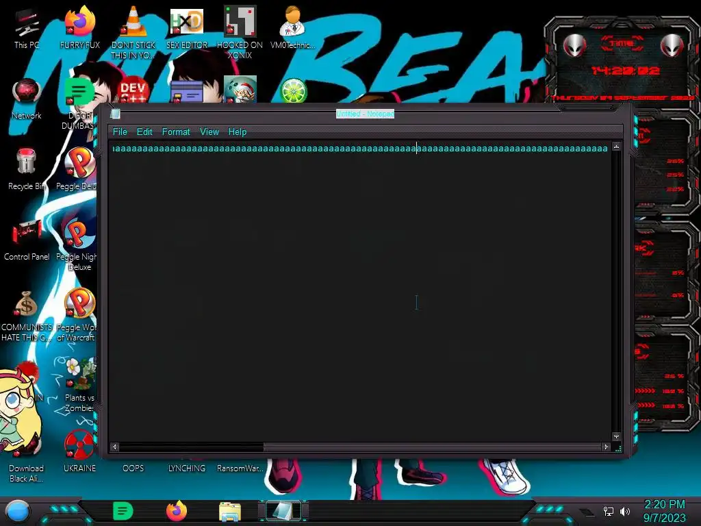Open the Start orb

pyautogui.click(x=18, y=512)
